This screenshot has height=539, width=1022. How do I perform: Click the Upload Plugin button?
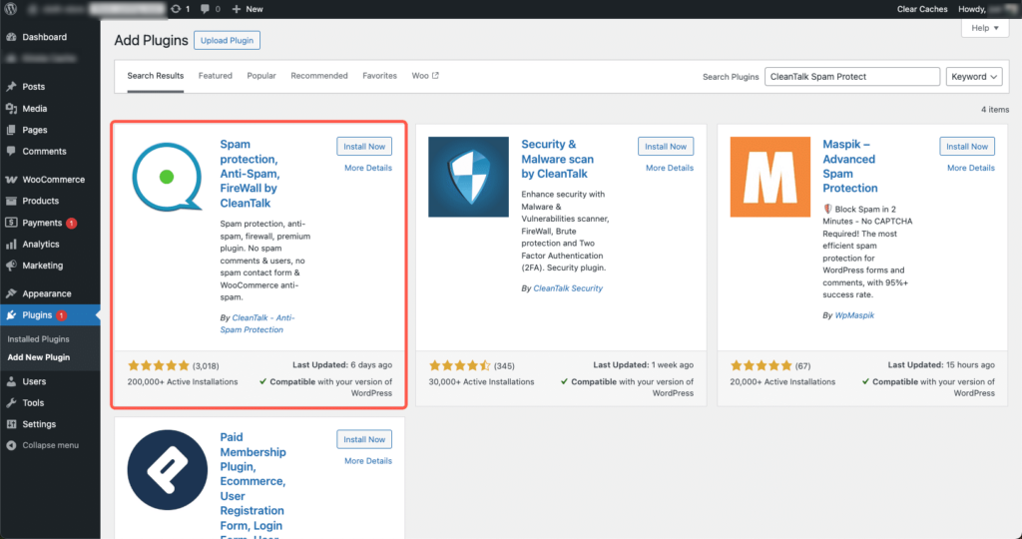coord(228,40)
